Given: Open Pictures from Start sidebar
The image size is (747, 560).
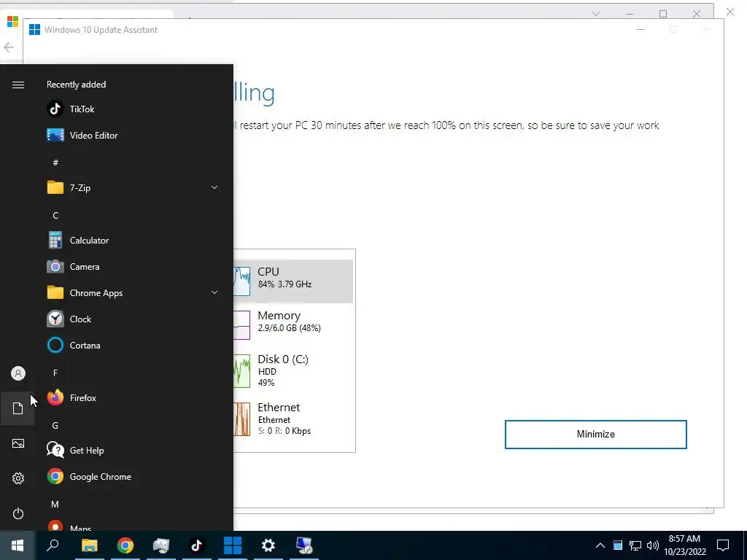Looking at the screenshot, I should point(18,443).
